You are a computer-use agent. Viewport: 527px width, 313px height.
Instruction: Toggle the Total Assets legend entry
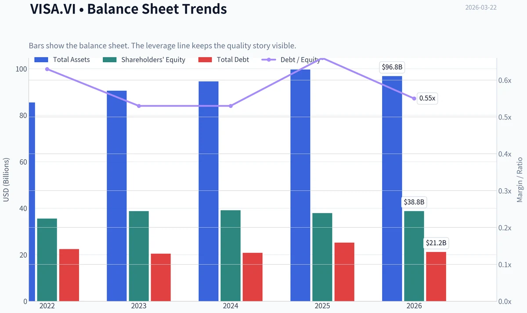pyautogui.click(x=62, y=60)
